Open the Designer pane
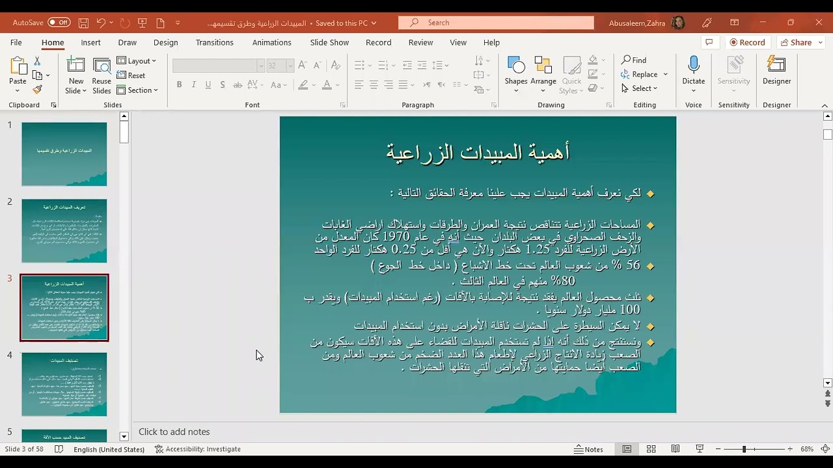This screenshot has height=468, width=833. pos(776,71)
